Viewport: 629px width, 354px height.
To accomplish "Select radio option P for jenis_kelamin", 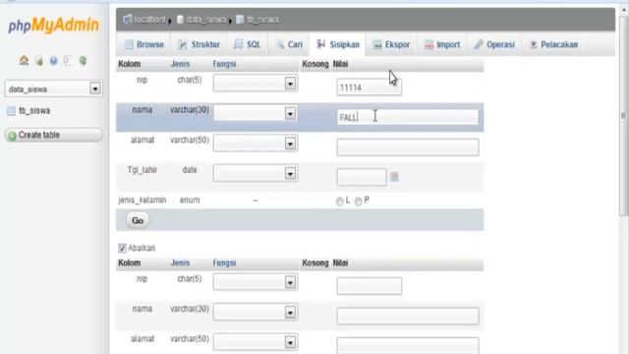I will 358,201.
